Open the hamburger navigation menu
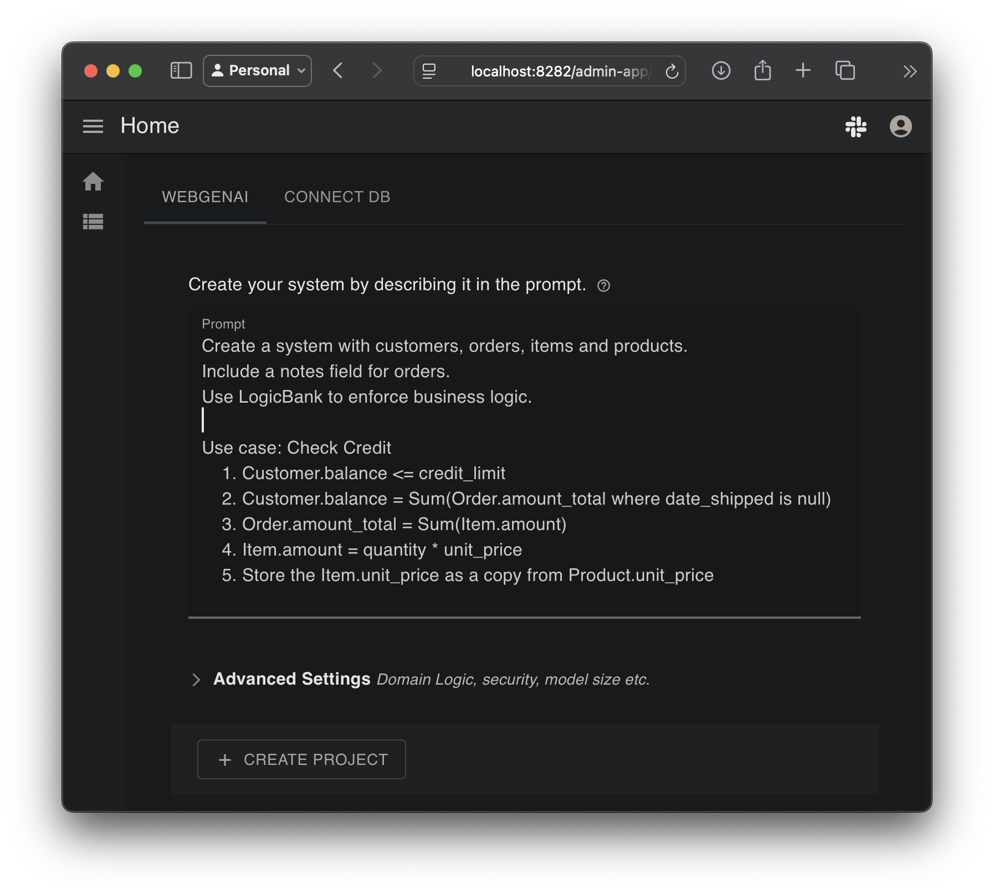Viewport: 994px width, 894px height. pyautogui.click(x=93, y=126)
